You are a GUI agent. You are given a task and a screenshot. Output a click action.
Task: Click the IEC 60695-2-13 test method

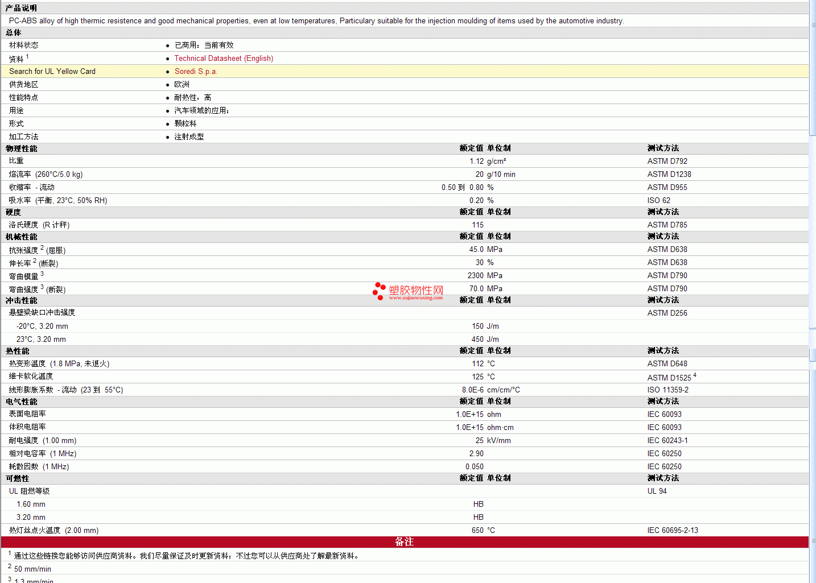[673, 530]
